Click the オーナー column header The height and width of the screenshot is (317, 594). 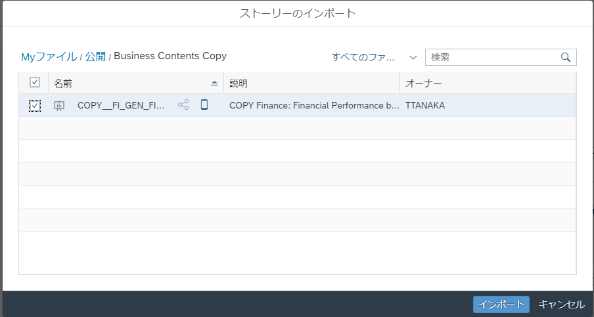(x=423, y=84)
